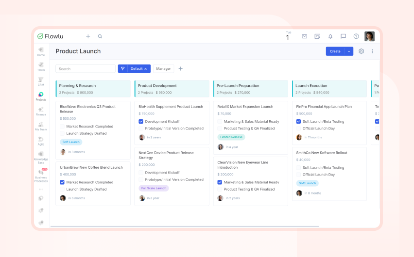Click the Limited Release tag

click(x=231, y=137)
